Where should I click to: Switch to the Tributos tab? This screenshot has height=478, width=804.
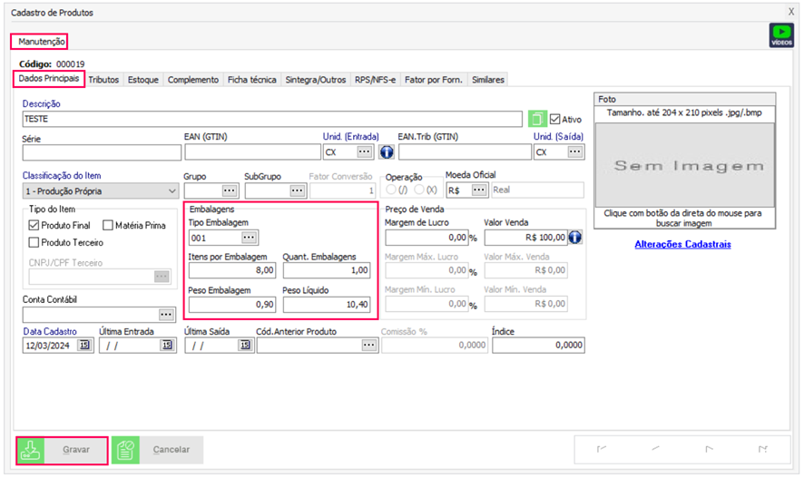(103, 80)
